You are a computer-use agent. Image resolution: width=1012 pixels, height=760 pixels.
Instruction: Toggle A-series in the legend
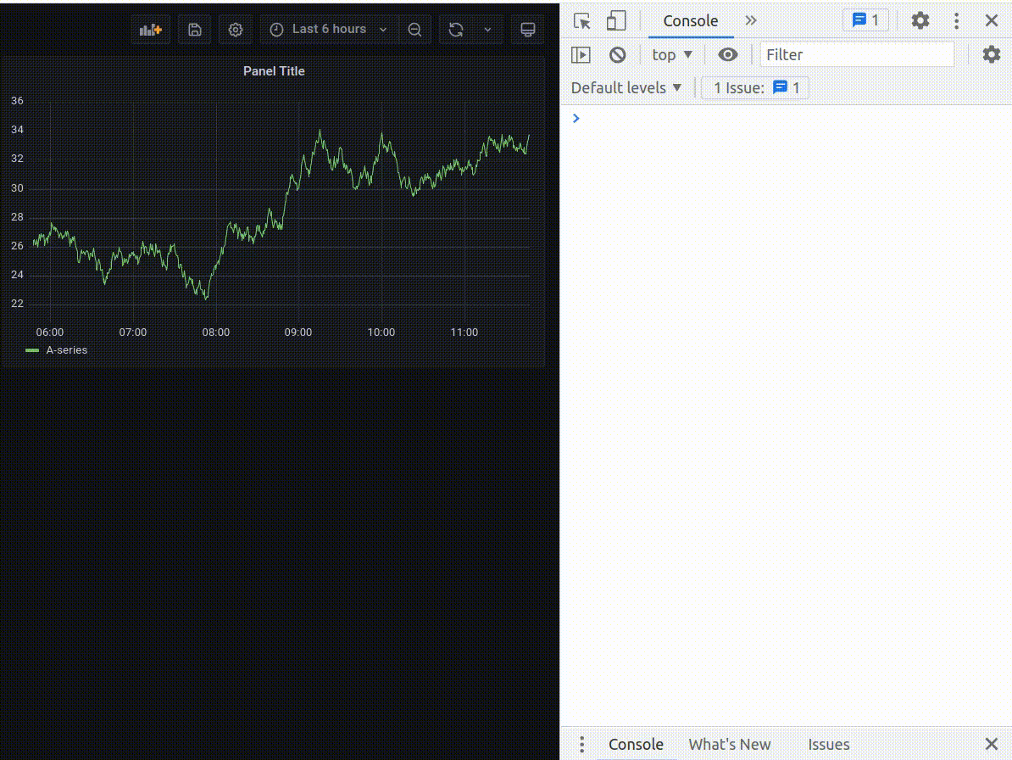(66, 350)
